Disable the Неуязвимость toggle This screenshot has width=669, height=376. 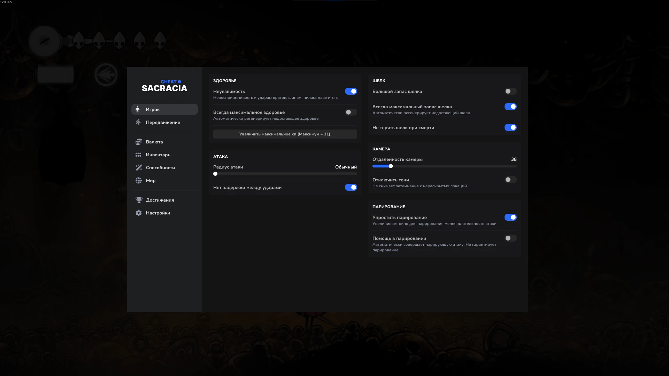tap(351, 91)
